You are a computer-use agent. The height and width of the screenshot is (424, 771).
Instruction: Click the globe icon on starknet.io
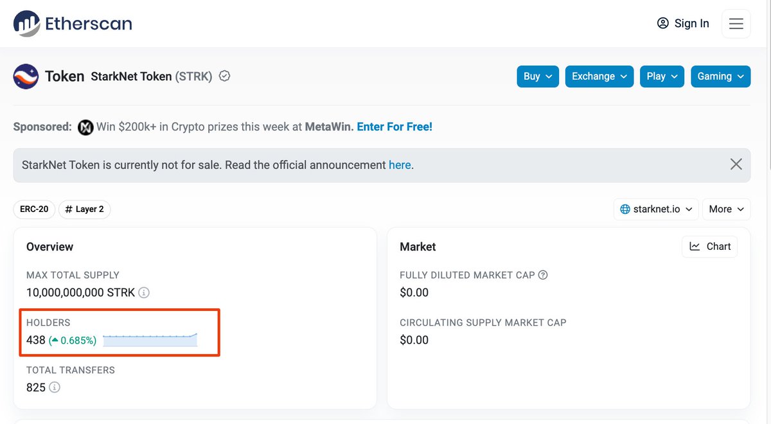click(625, 209)
